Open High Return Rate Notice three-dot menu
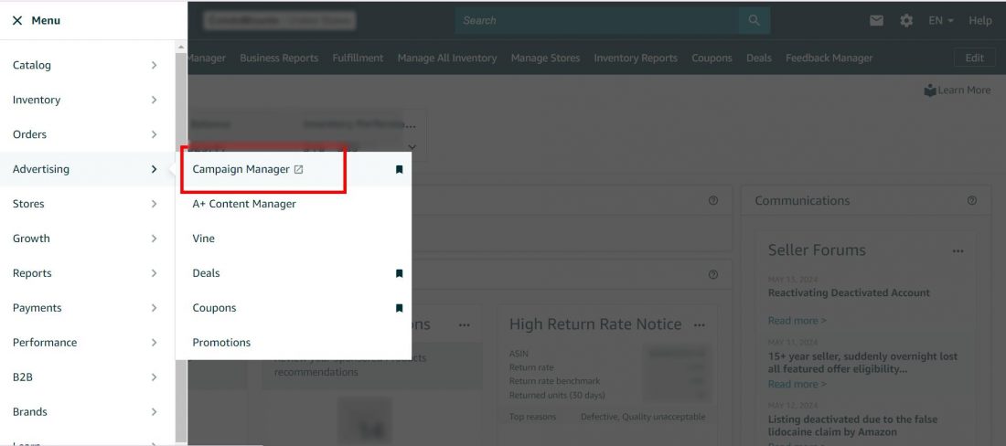This screenshot has width=1006, height=446. tap(700, 324)
